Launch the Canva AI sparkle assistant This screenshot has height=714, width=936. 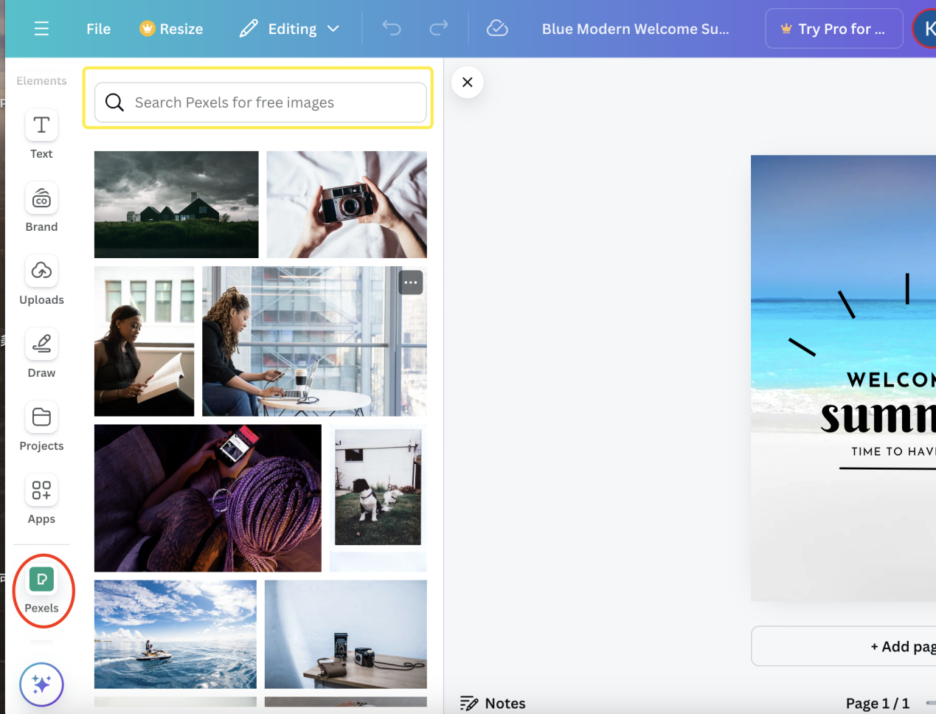coord(41,684)
